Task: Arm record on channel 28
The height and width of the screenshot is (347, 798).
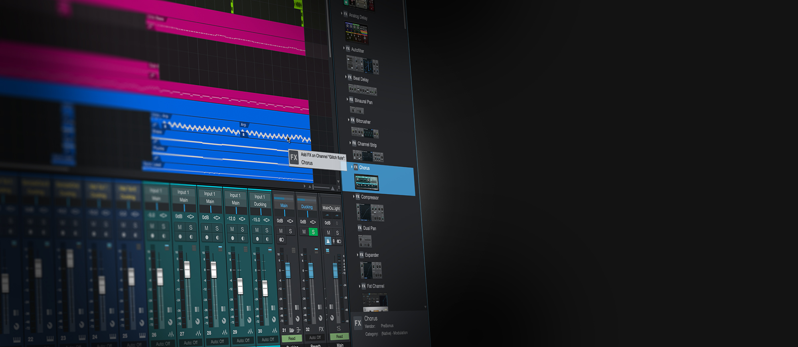Action: click(x=207, y=238)
